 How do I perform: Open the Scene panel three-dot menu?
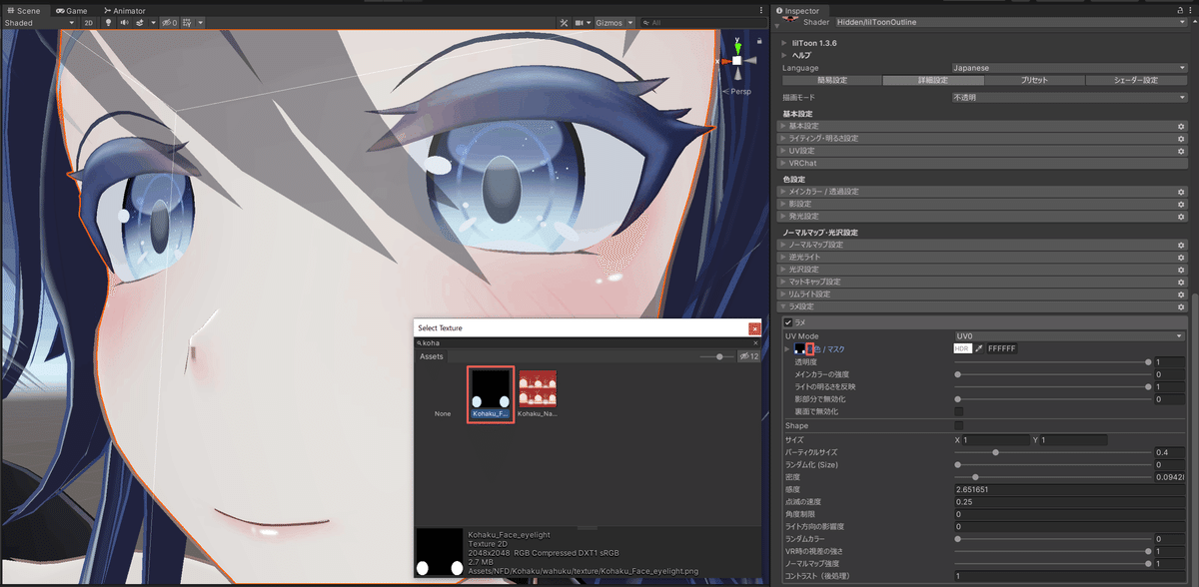(x=760, y=10)
